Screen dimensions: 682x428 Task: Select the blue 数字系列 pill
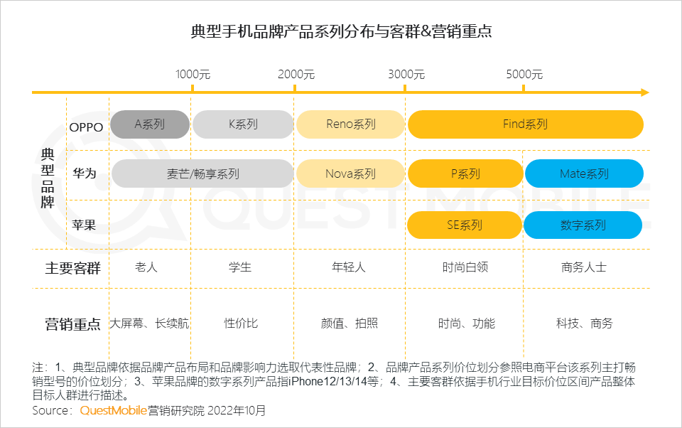583,225
